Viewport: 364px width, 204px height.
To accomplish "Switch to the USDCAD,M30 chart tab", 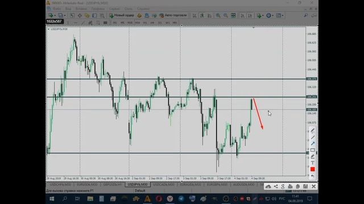I will pyautogui.click(x=164, y=185).
